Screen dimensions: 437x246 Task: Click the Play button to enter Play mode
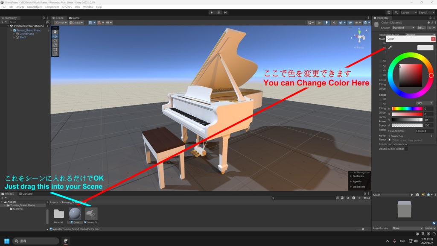[x=212, y=12]
